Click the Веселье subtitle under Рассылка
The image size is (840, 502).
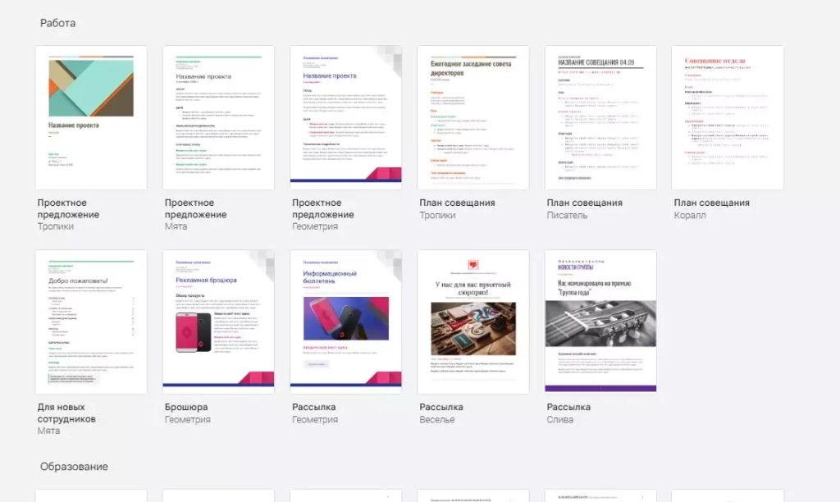tap(436, 420)
